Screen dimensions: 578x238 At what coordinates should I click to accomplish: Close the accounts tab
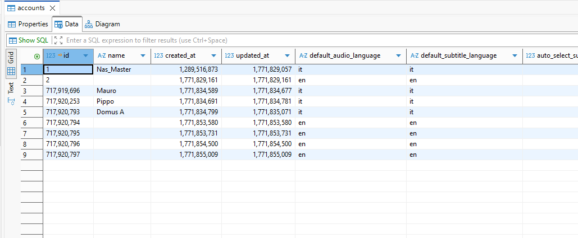click(x=52, y=8)
